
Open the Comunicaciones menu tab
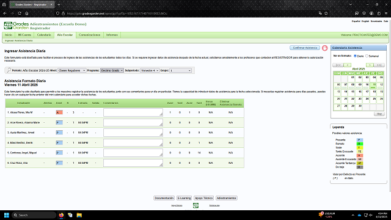(90, 35)
